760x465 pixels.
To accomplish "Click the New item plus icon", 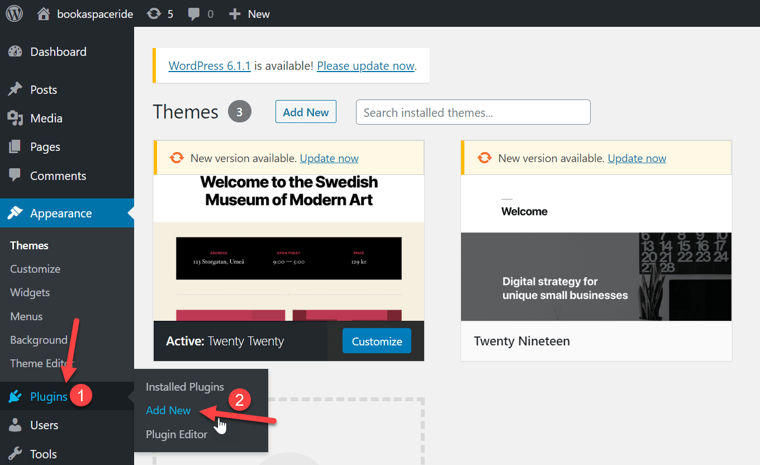I will click(x=235, y=13).
